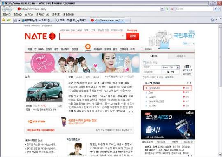Click next arrow in realtime search keywords header
Image resolution: width=222 pixels, height=157 pixels.
tap(191, 83)
